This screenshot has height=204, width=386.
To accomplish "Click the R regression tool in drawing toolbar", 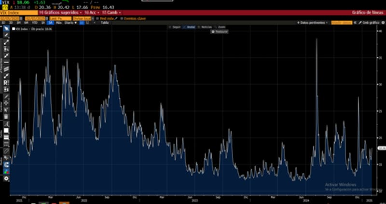I will pyautogui.click(x=6, y=82).
